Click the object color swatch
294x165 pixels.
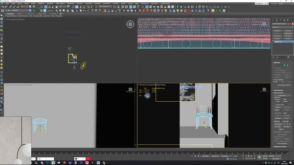[293, 24]
